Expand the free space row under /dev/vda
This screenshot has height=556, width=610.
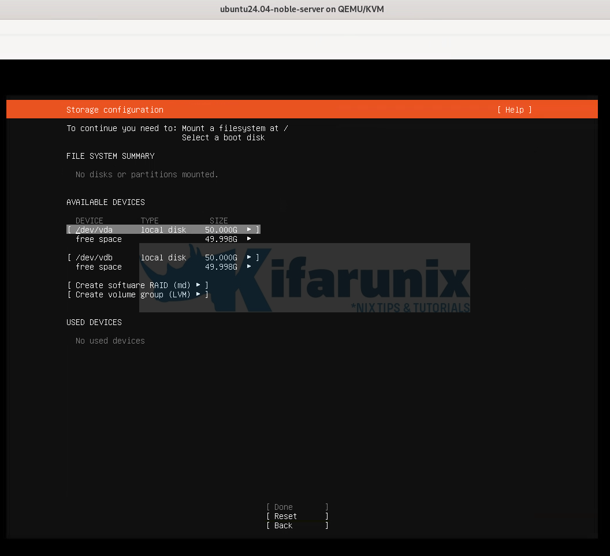(163, 239)
